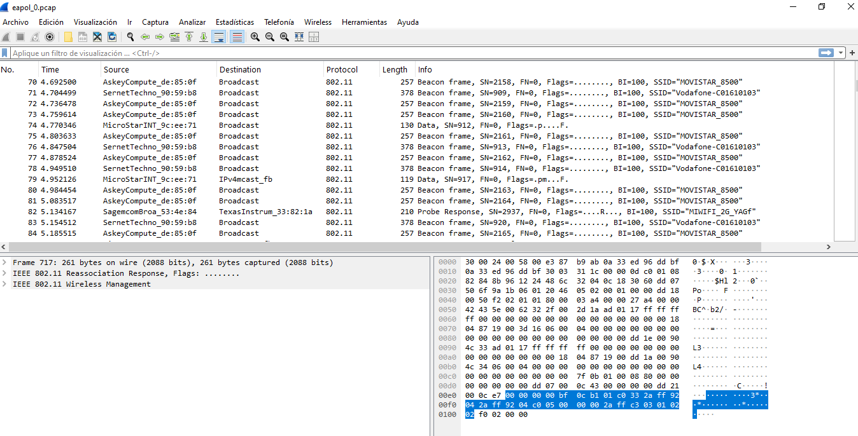The image size is (858, 436).
Task: Click the display filter bookmark icon
Action: (x=5, y=53)
